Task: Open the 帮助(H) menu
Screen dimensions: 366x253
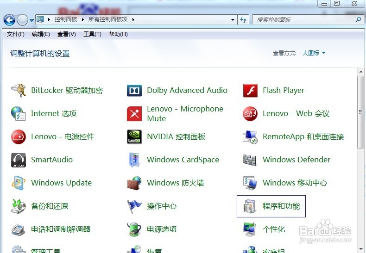Action: coord(118,34)
